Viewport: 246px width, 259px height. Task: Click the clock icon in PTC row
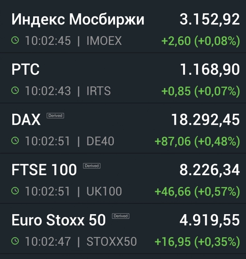[15, 91]
